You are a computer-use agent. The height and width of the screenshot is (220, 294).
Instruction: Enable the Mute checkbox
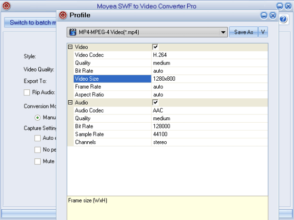(38, 161)
